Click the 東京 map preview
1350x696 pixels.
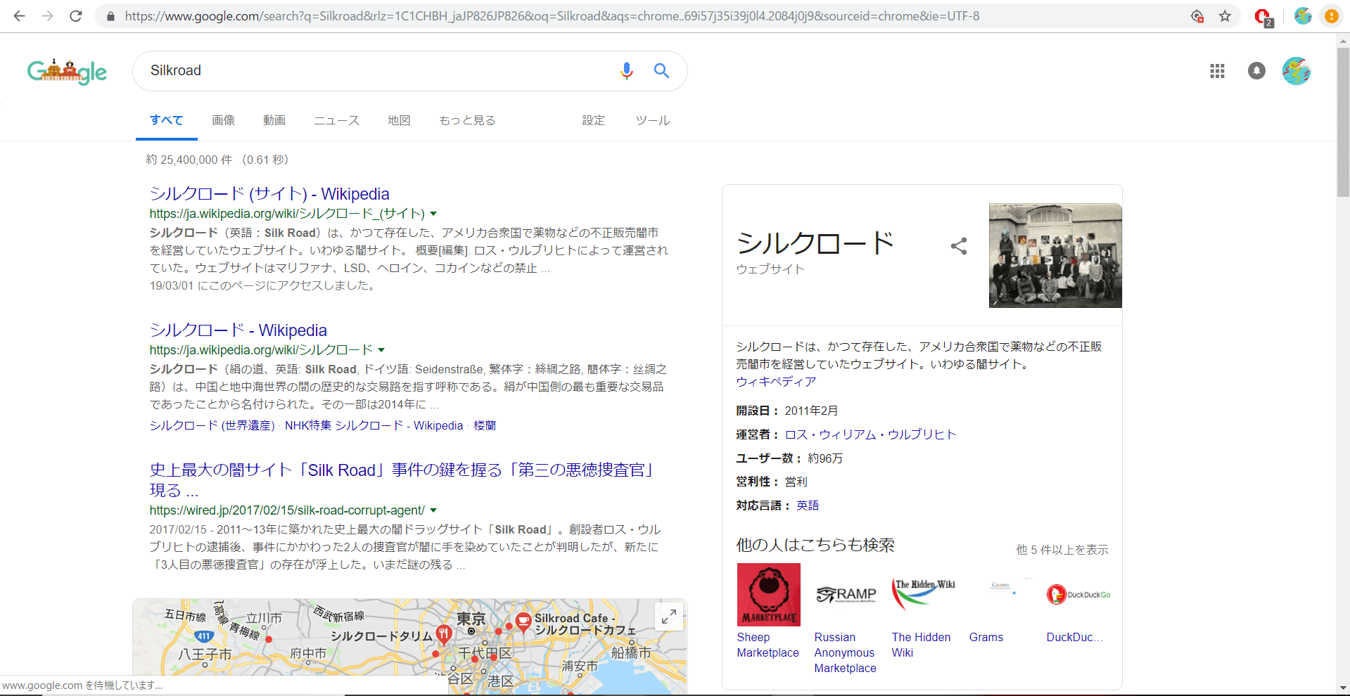click(x=409, y=647)
